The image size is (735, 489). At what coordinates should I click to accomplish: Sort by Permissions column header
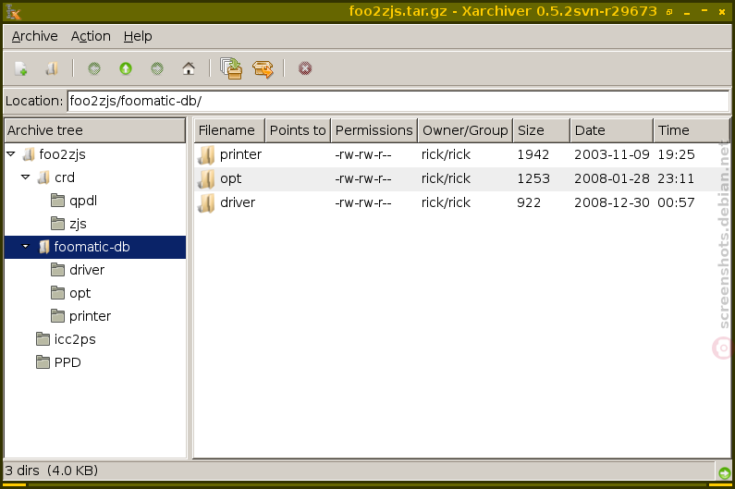374,130
